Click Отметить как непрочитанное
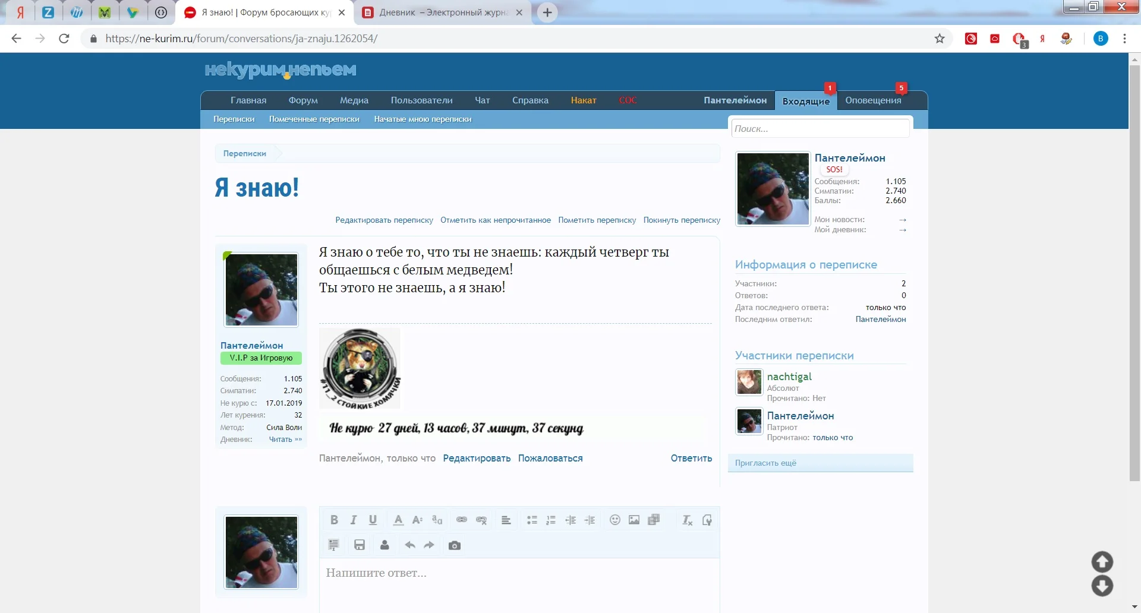Image resolution: width=1141 pixels, height=613 pixels. click(496, 220)
